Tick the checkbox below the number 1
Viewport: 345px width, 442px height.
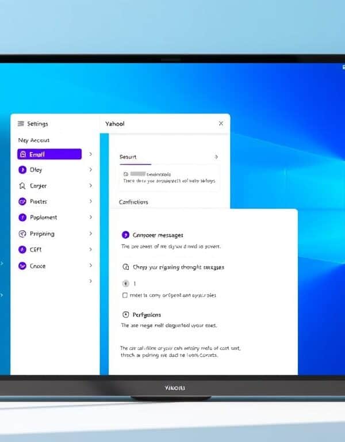click(x=125, y=295)
